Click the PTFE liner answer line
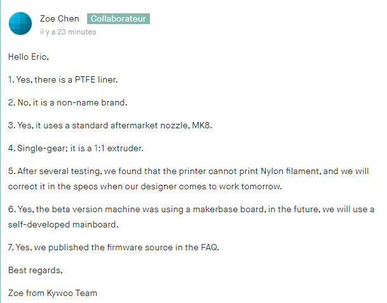The image size is (387, 303). coord(63,79)
